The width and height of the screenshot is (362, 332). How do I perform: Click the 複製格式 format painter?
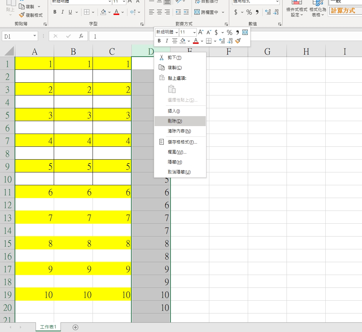tap(31, 15)
